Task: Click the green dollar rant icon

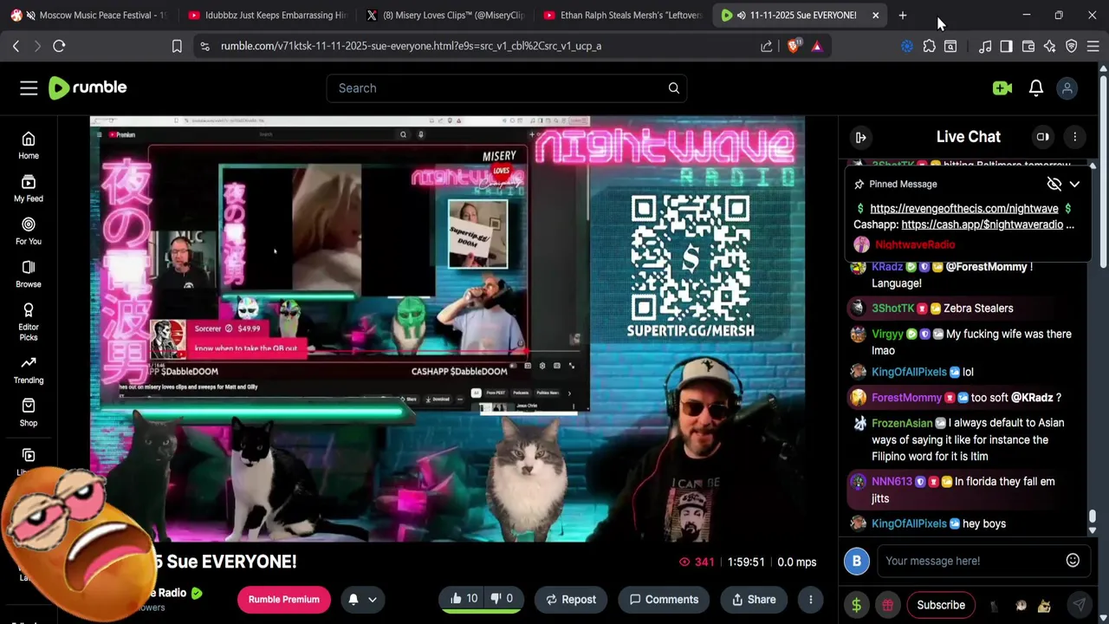Action: pos(856,605)
